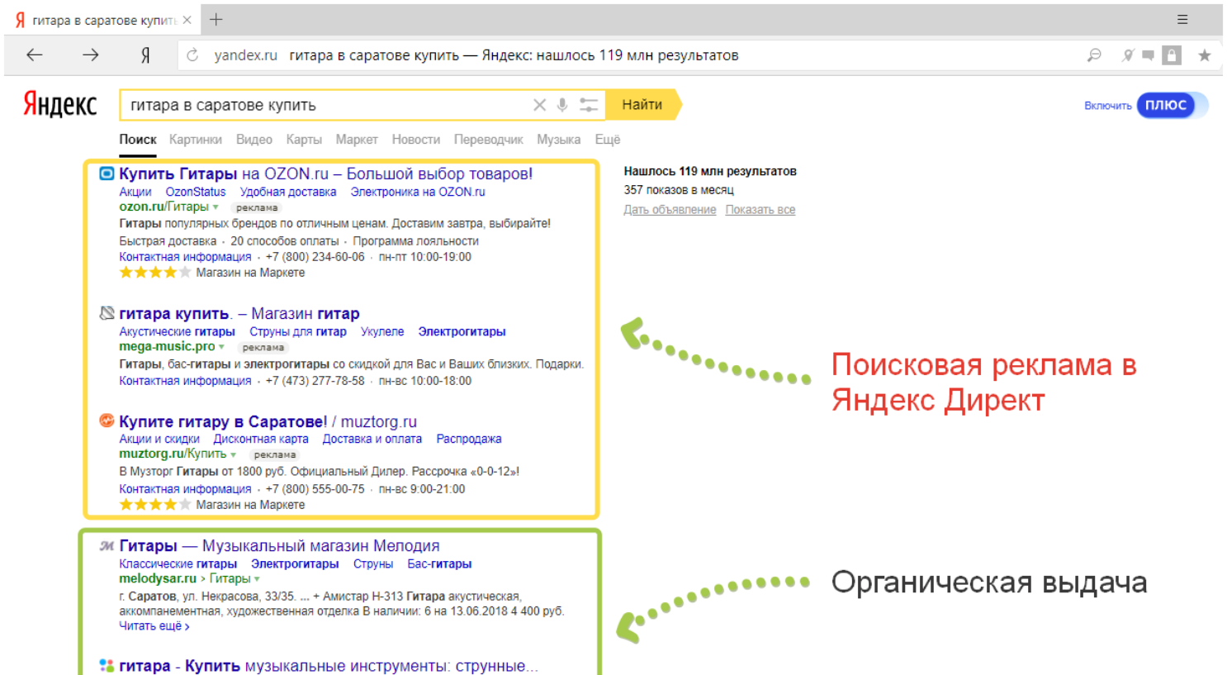Reload the page with the refresh icon
The width and height of the screenshot is (1227, 675).
pos(192,55)
